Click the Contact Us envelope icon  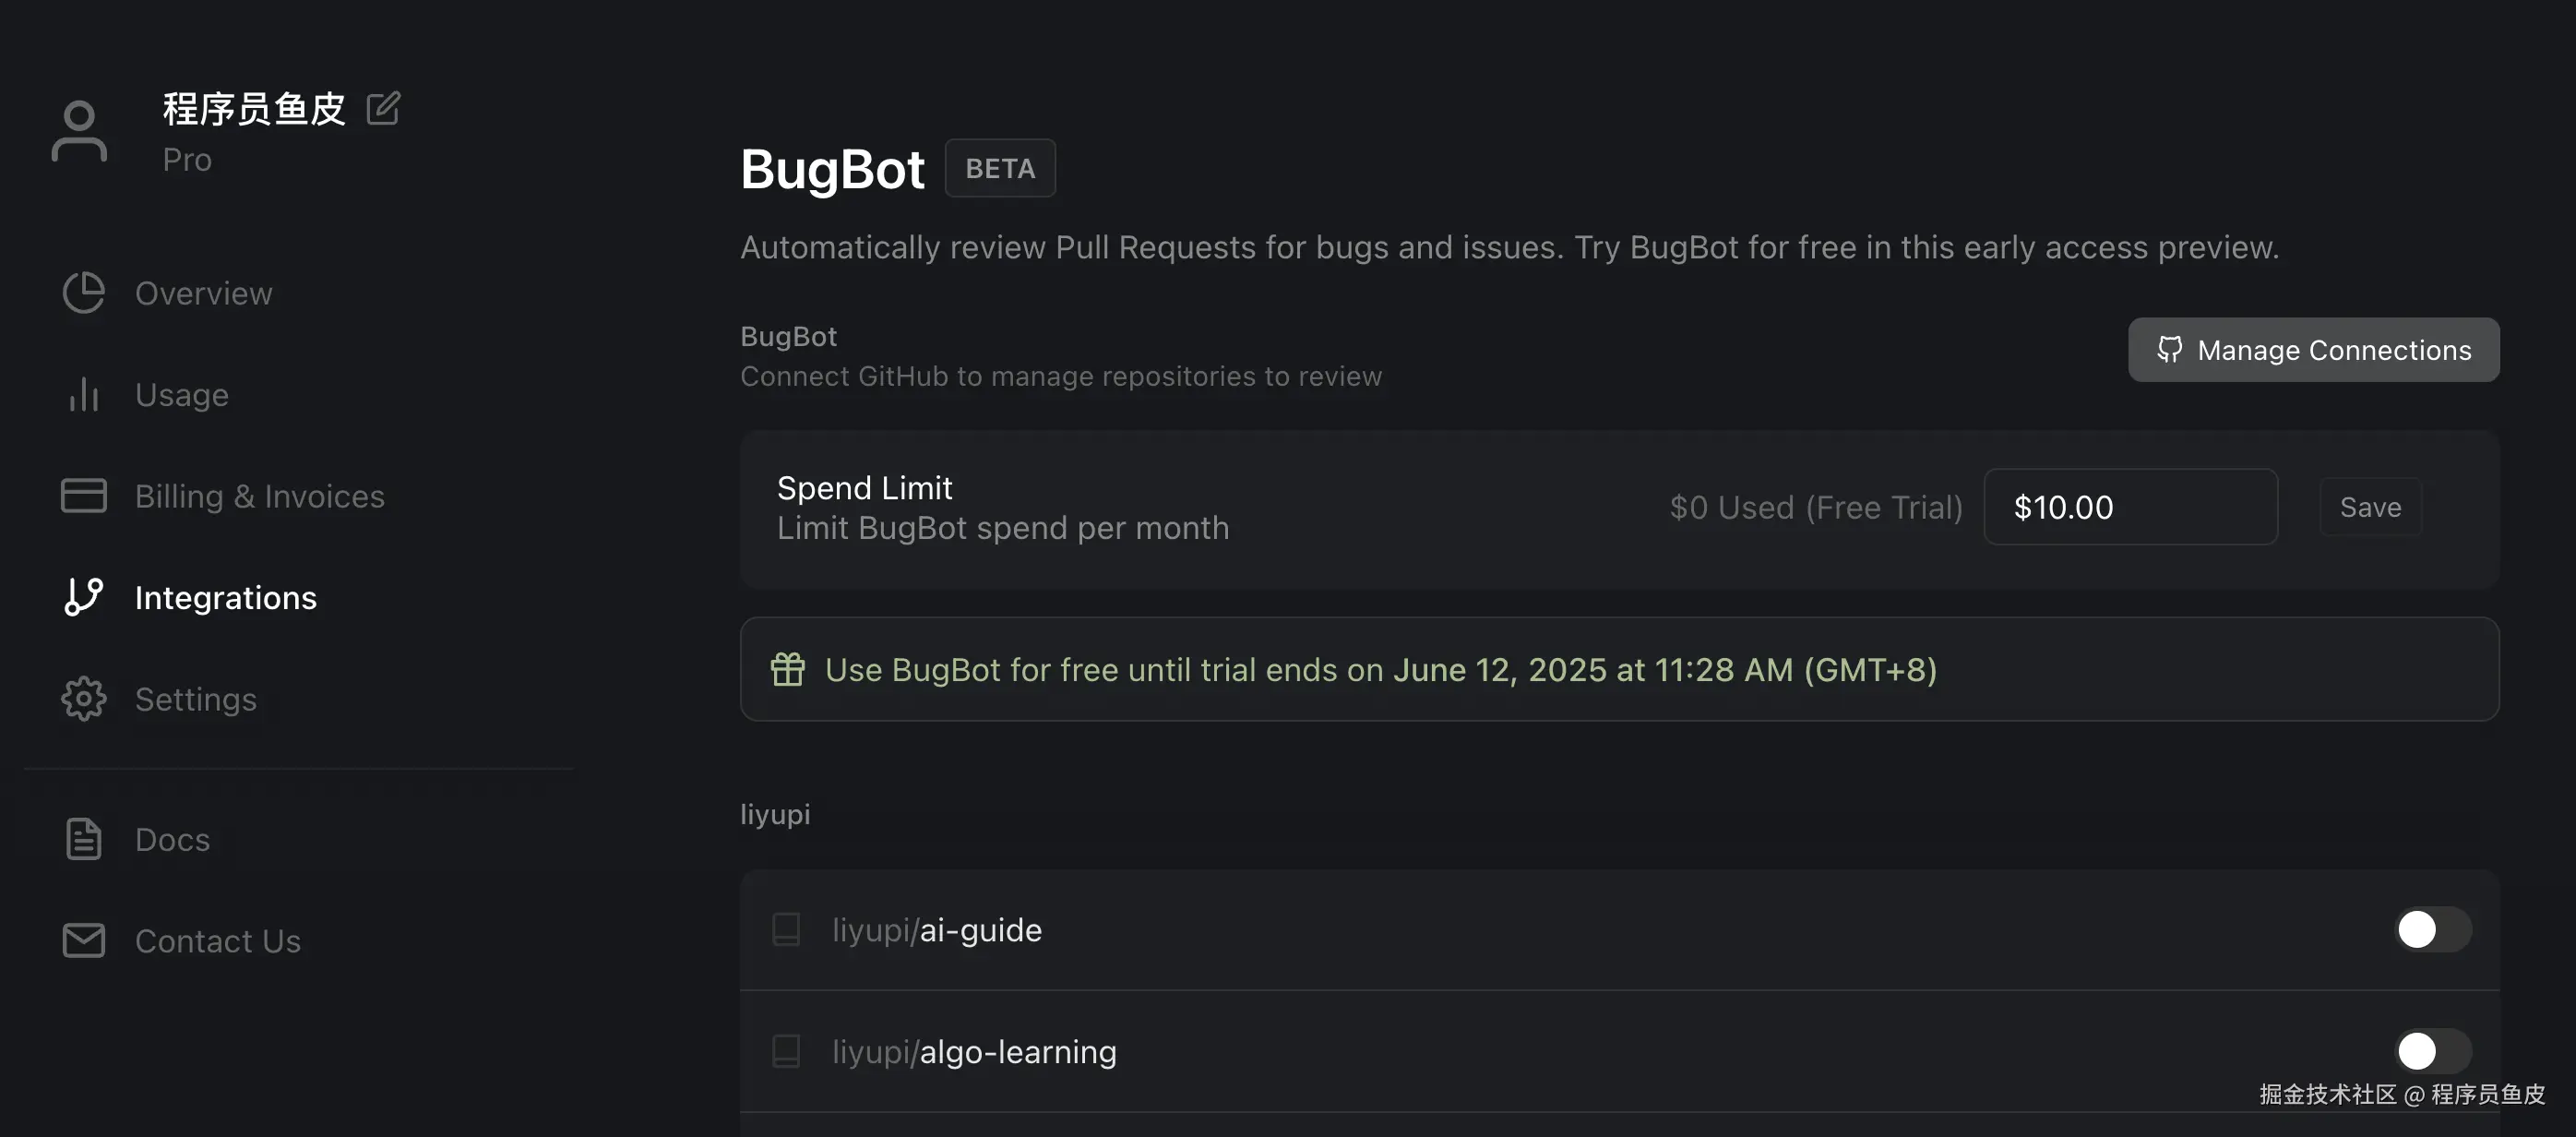tap(83, 940)
